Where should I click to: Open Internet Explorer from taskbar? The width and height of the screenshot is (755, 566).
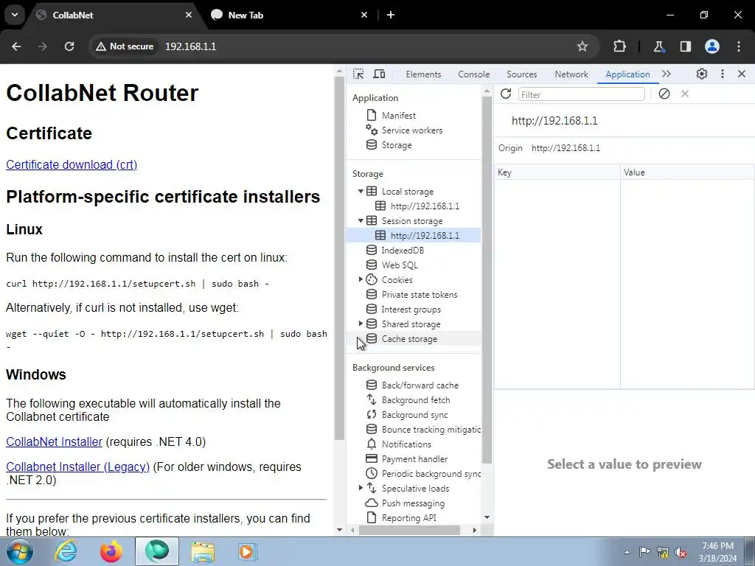[x=66, y=551]
